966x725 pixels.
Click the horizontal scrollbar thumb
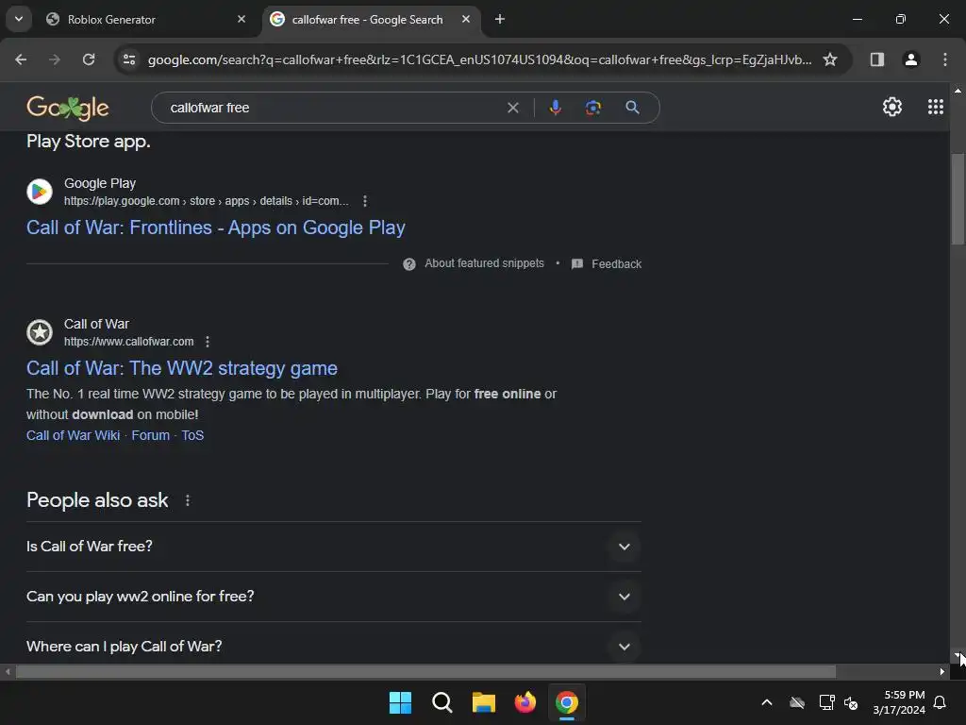coord(425,671)
